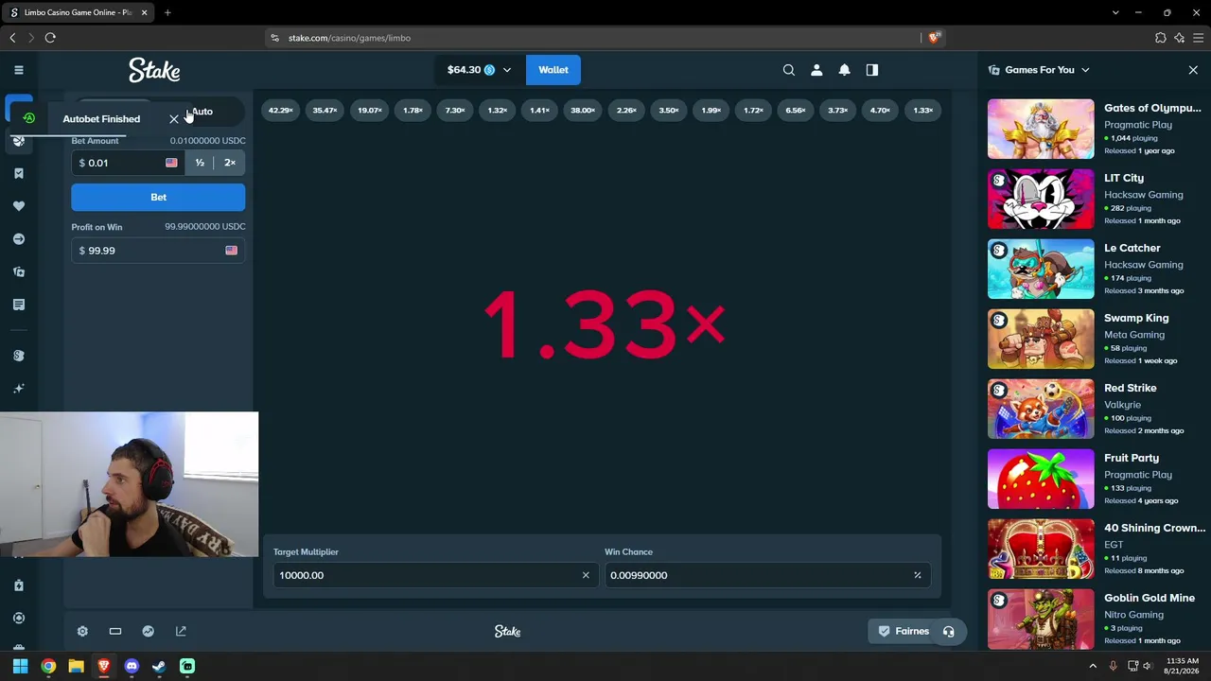Screen dimensions: 1211x681
Task: Halve the bet amount
Action: [200, 163]
